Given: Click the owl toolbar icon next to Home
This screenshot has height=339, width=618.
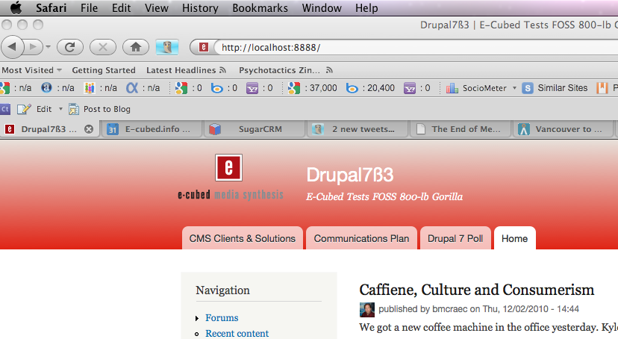Looking at the screenshot, I should pos(167,47).
